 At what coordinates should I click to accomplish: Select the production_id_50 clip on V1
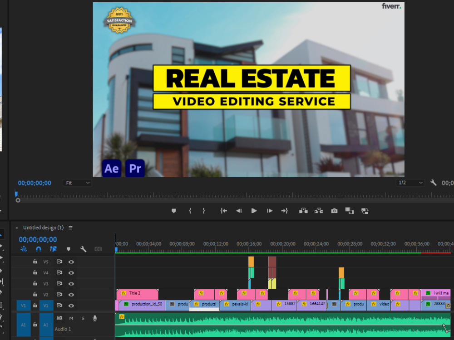[x=142, y=305]
